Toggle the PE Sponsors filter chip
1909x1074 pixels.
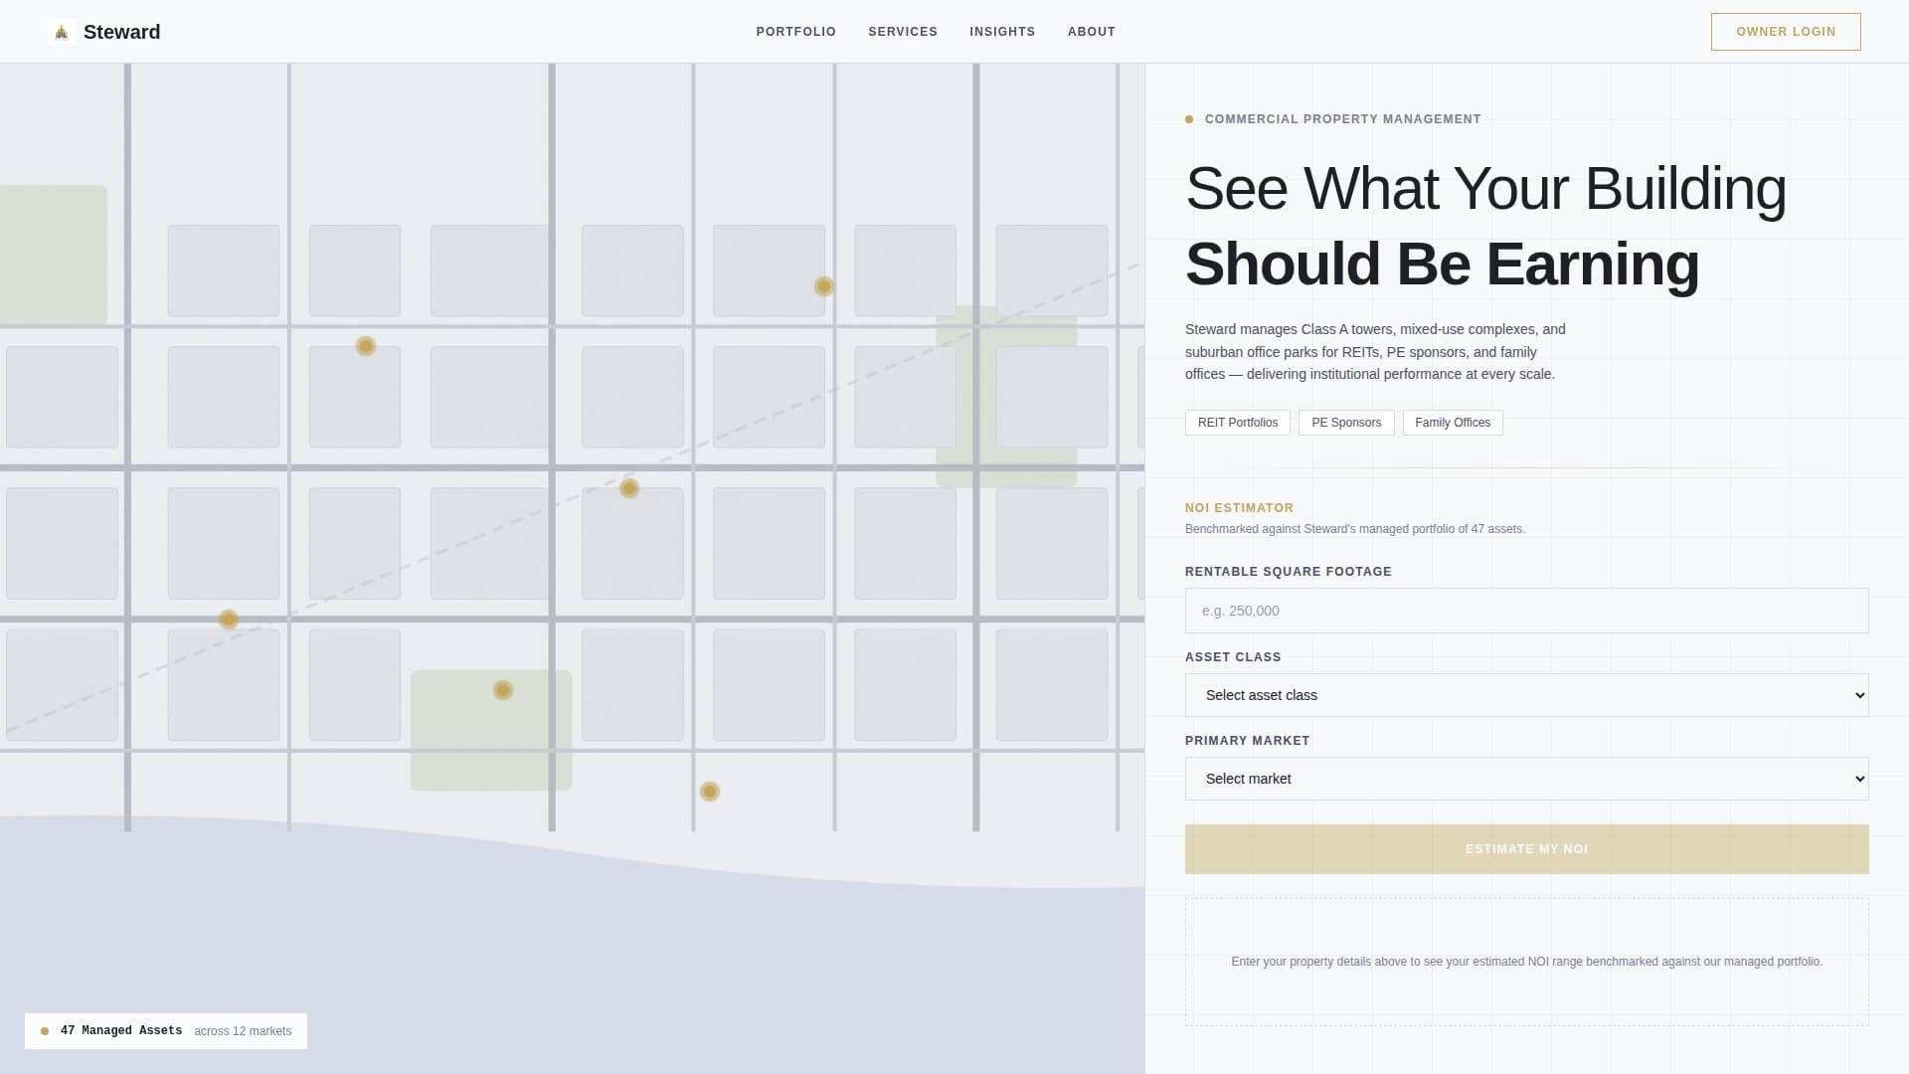(x=1346, y=422)
